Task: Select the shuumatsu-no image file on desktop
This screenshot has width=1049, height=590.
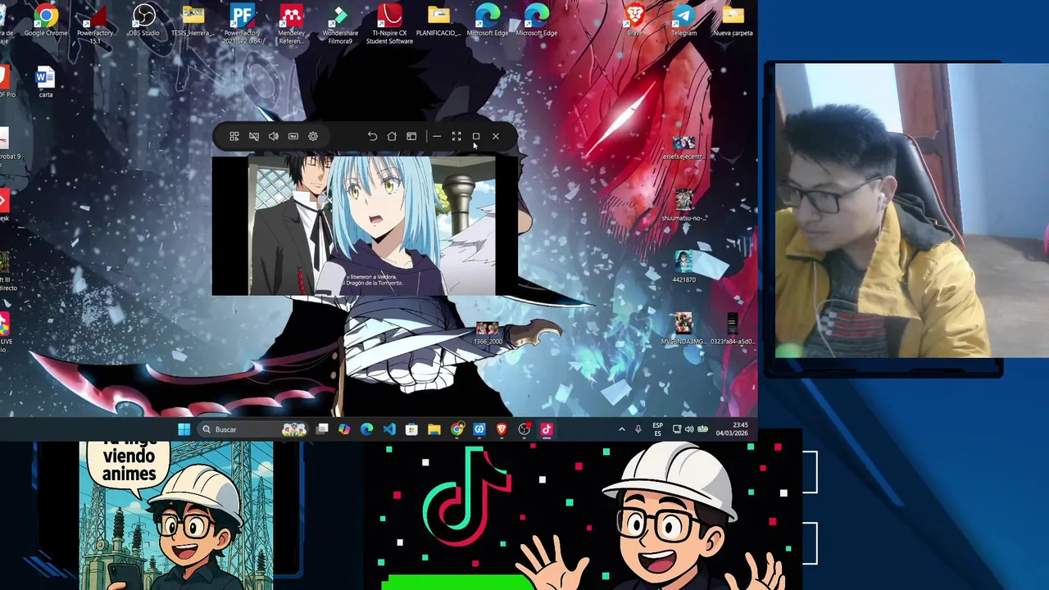Action: point(683,206)
